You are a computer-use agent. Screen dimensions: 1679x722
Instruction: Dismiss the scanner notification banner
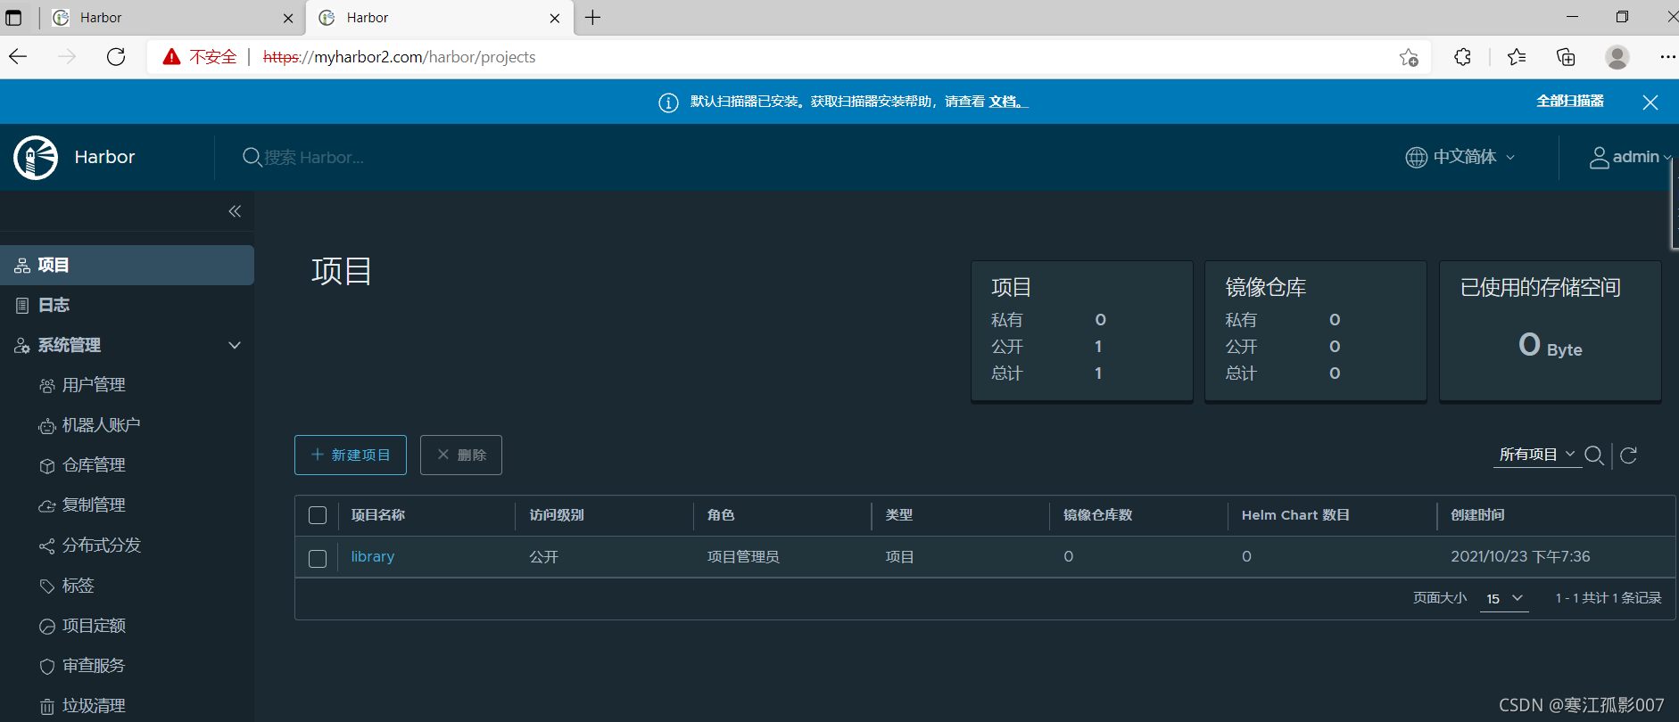tap(1650, 103)
